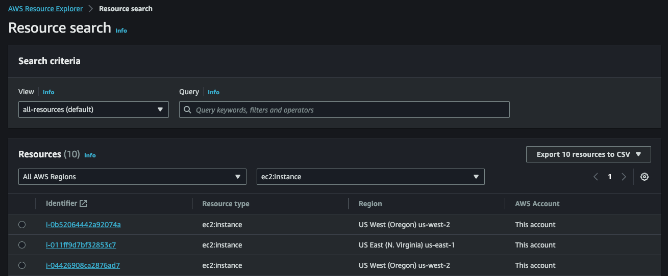
Task: Select radio button for i-011ff9d7bf32853c7
Action: 22,245
